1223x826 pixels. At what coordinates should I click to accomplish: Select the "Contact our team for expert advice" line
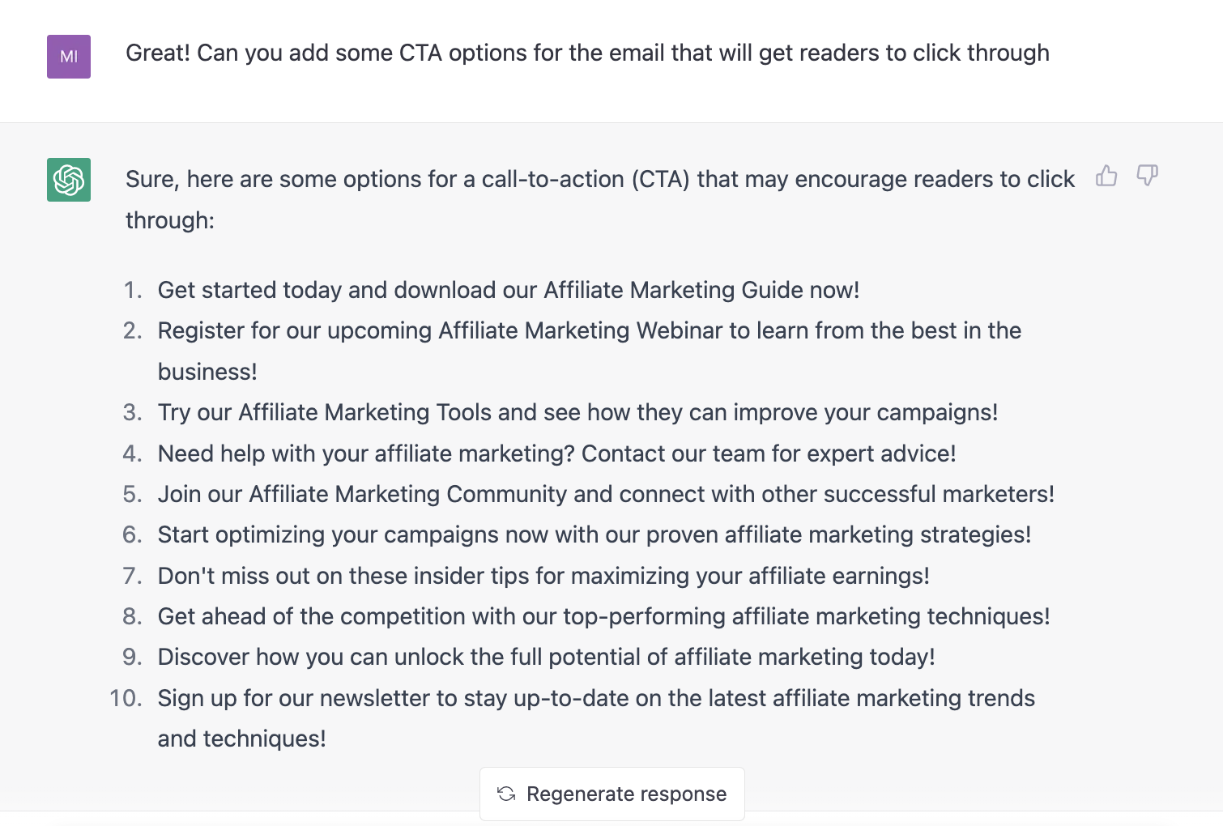(x=556, y=453)
